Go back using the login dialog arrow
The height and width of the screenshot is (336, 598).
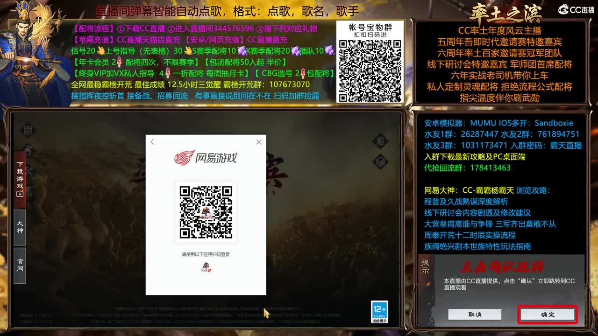pyautogui.click(x=152, y=142)
